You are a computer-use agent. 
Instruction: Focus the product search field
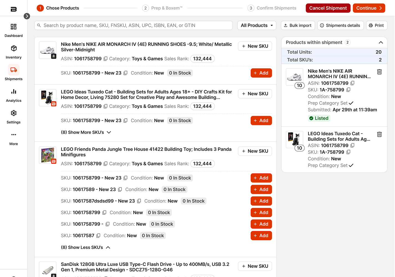tap(133, 25)
